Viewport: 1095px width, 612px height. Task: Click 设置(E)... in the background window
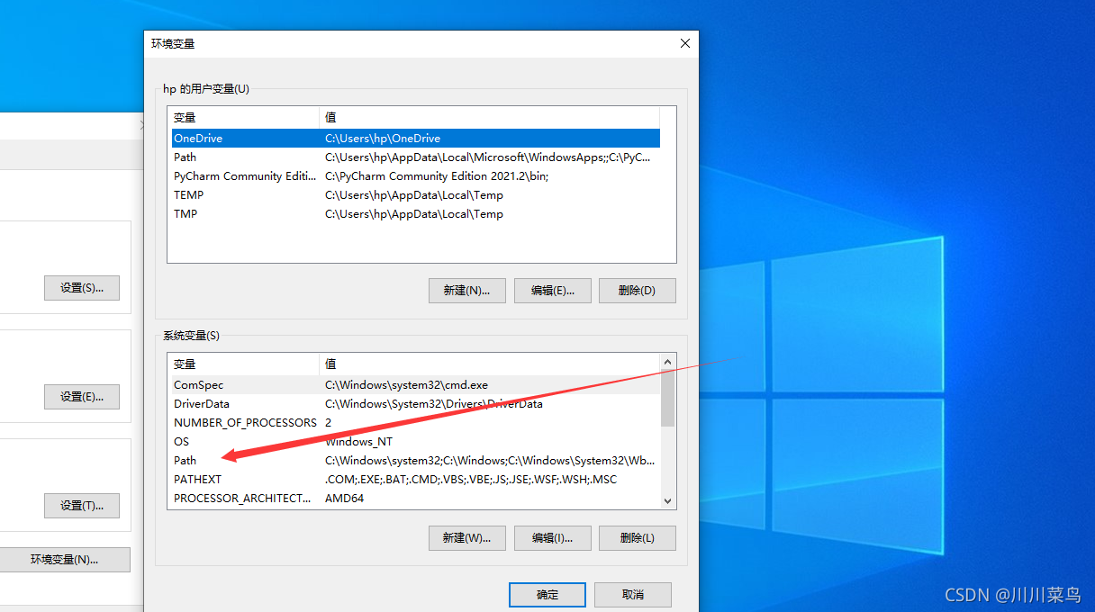[82, 397]
